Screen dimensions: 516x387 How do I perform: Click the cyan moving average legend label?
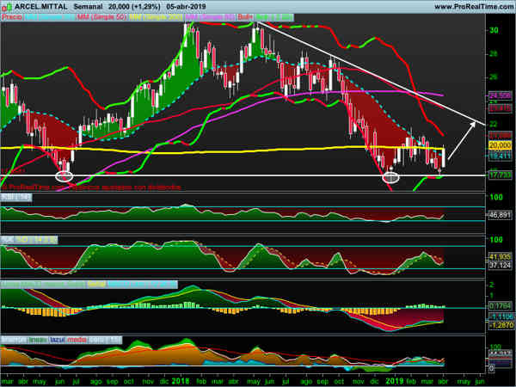click(50, 17)
